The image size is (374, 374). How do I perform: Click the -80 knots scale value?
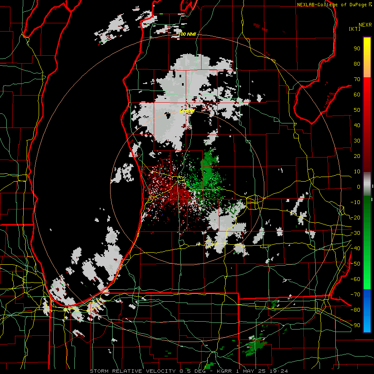(355, 310)
